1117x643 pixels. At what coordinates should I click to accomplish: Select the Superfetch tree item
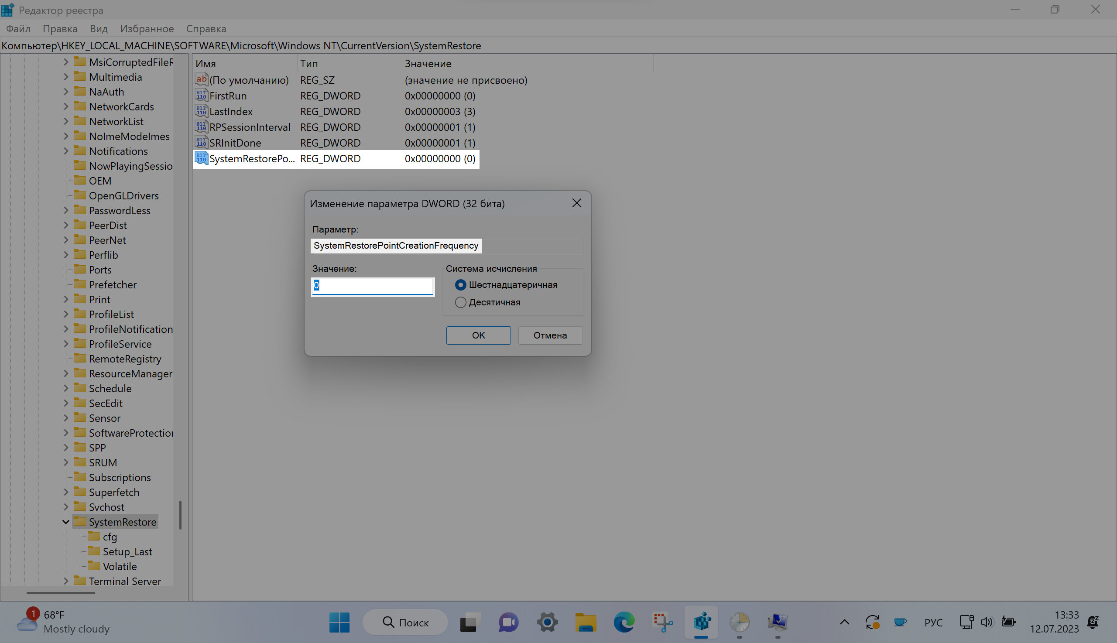tap(114, 492)
